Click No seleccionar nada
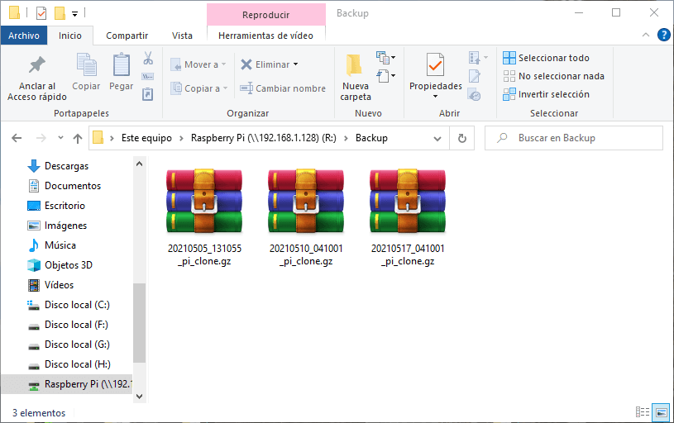 tap(553, 76)
